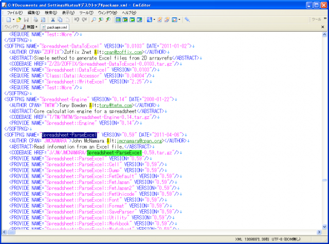Open a file with the folder icon
The width and height of the screenshot is (329, 244).
19,19
